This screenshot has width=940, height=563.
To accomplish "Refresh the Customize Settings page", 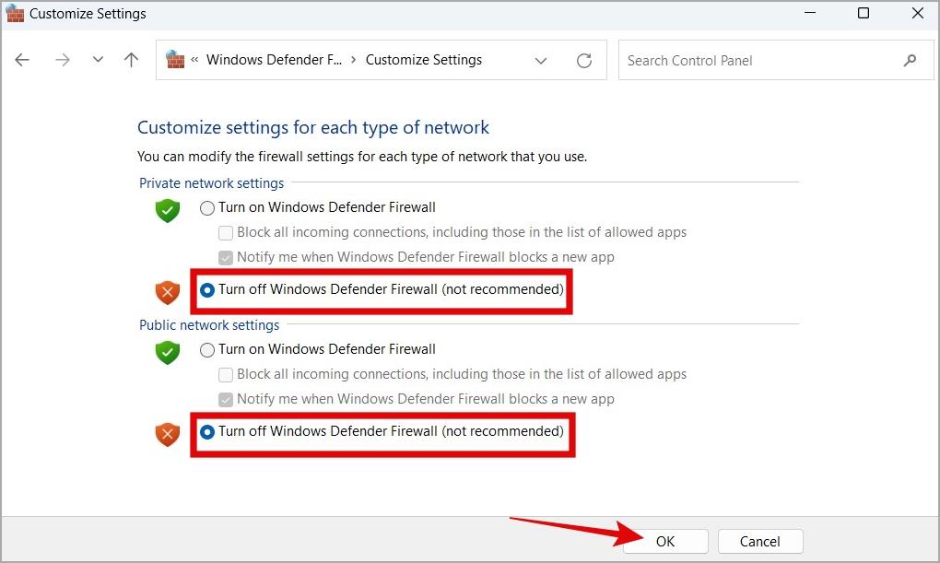I will (x=584, y=61).
